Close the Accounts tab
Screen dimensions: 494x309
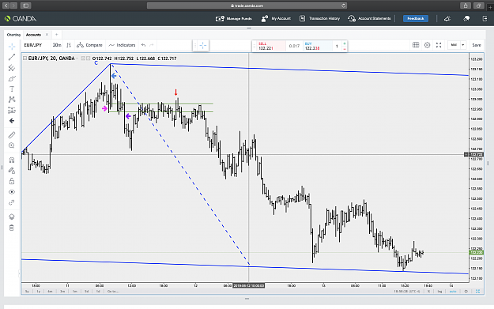(47, 35)
